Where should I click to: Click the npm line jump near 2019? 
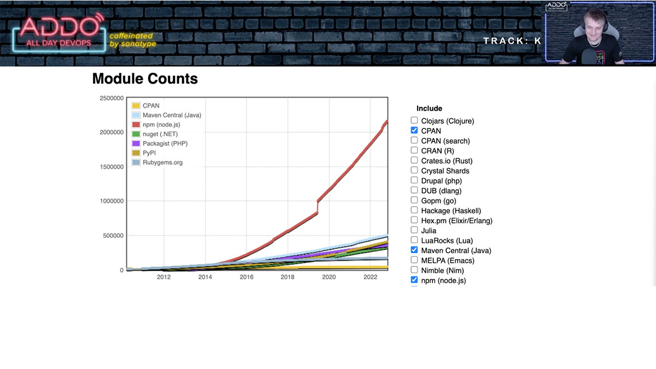318,207
